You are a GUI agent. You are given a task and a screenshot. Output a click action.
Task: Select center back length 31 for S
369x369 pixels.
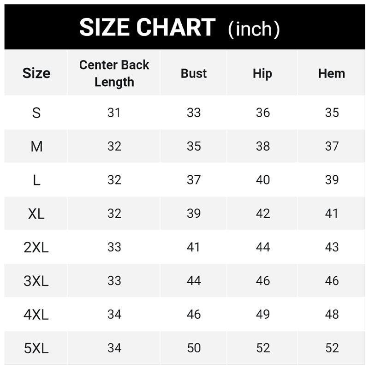click(114, 113)
